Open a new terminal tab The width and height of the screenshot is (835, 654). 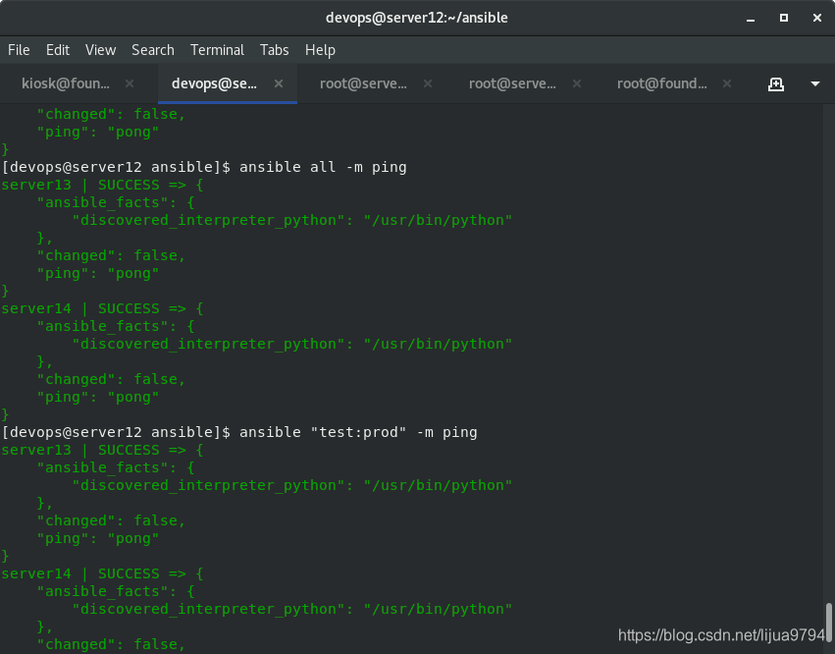tap(776, 83)
